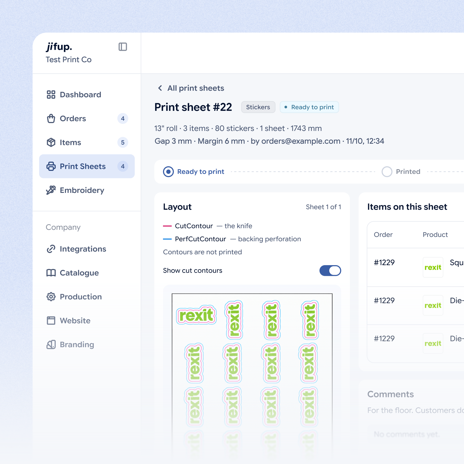Open Dashboard via its grid icon

coord(51,95)
